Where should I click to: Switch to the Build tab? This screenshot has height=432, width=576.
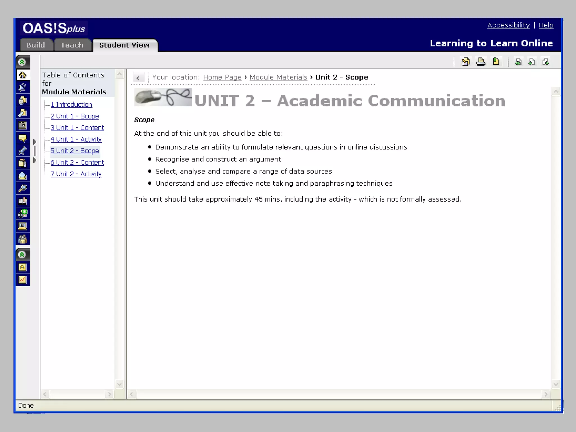[36, 45]
